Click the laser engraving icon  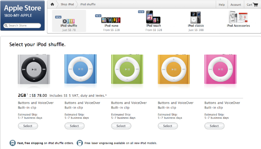point(80,143)
